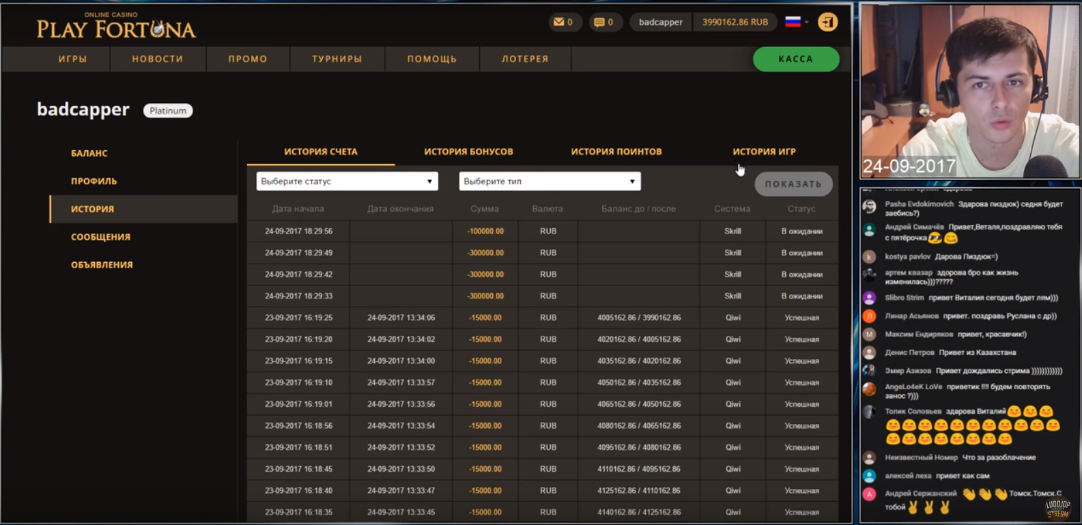The width and height of the screenshot is (1082, 525).
Task: Select 'Баланс' in the left sidebar
Action: [89, 154]
